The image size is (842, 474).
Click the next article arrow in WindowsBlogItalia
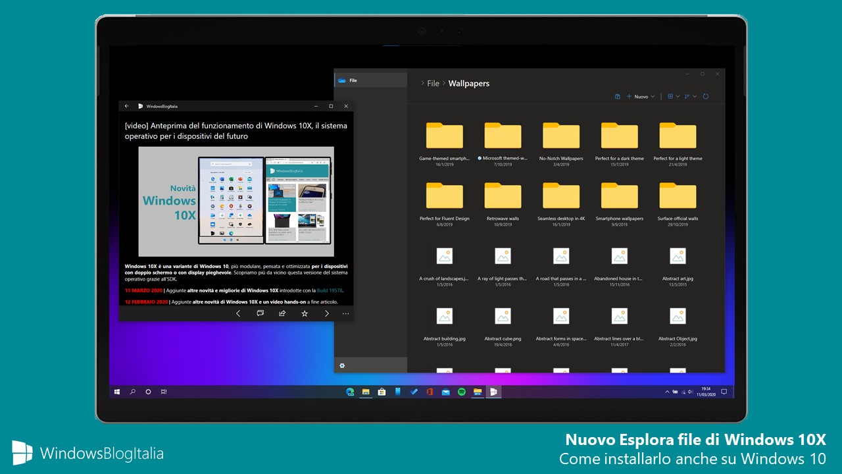point(326,313)
